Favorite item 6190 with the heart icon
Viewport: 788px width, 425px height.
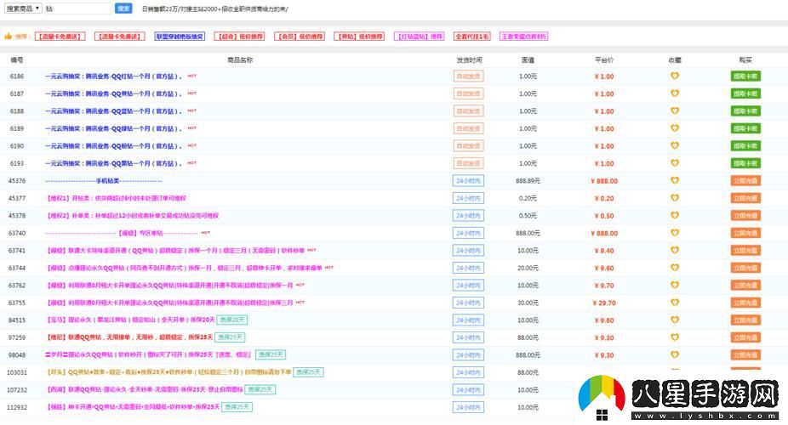pyautogui.click(x=675, y=145)
